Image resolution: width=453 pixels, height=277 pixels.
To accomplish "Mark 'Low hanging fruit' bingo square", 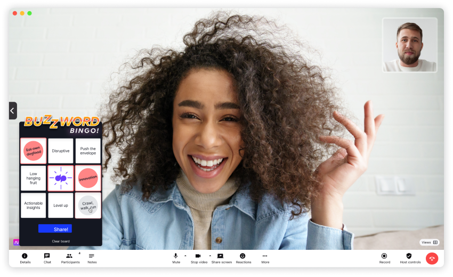I will tap(33, 178).
